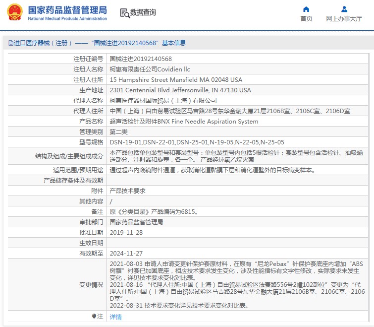The height and width of the screenshot is (327, 374).
Task: Click the 变更情况 row label
Action: pyautogui.click(x=91, y=284)
